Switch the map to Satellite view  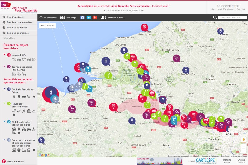coord(51,26)
